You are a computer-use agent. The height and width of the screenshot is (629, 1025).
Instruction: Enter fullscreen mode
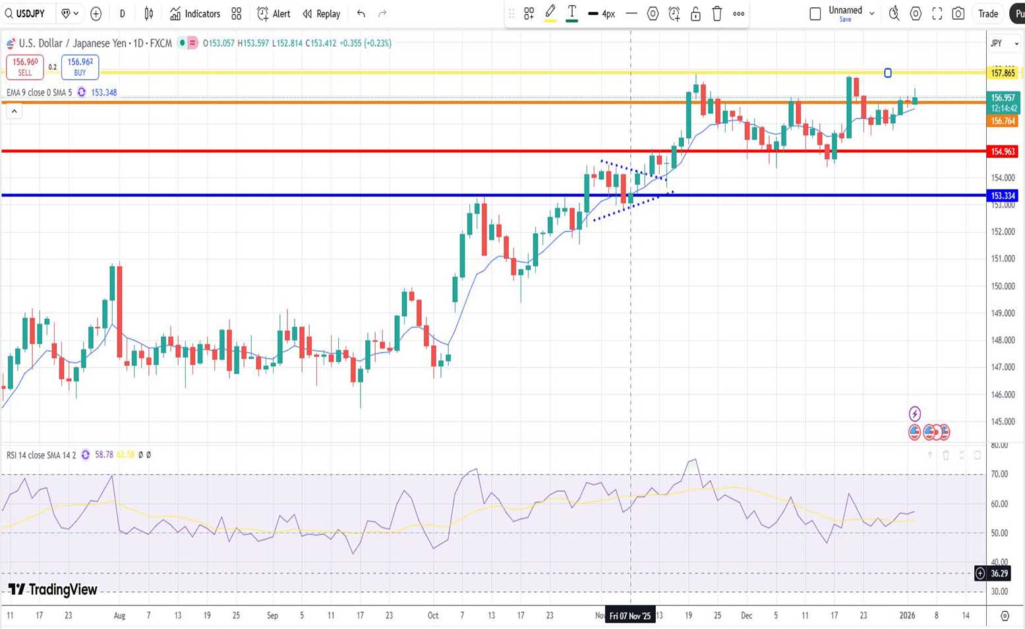pyautogui.click(x=937, y=13)
